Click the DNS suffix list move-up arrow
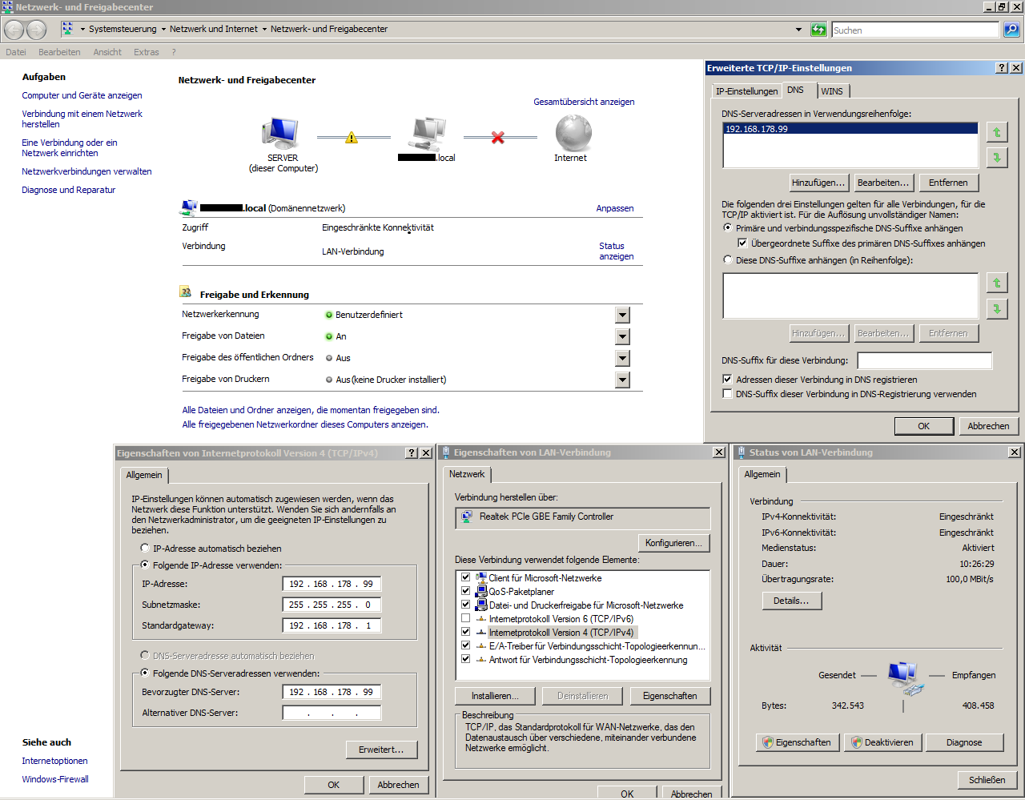Viewport: 1025px width, 800px height. pyautogui.click(x=997, y=283)
